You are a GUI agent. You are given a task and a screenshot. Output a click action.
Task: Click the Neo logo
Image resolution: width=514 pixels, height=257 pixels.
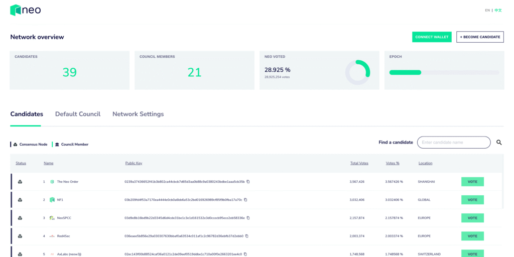tap(26, 10)
